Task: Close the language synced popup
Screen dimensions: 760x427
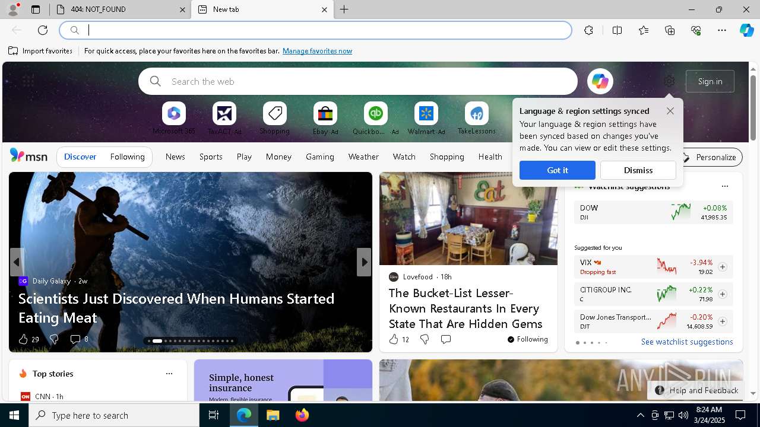Action: [670, 111]
